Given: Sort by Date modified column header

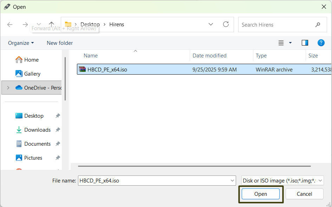Looking at the screenshot, I should point(209,56).
